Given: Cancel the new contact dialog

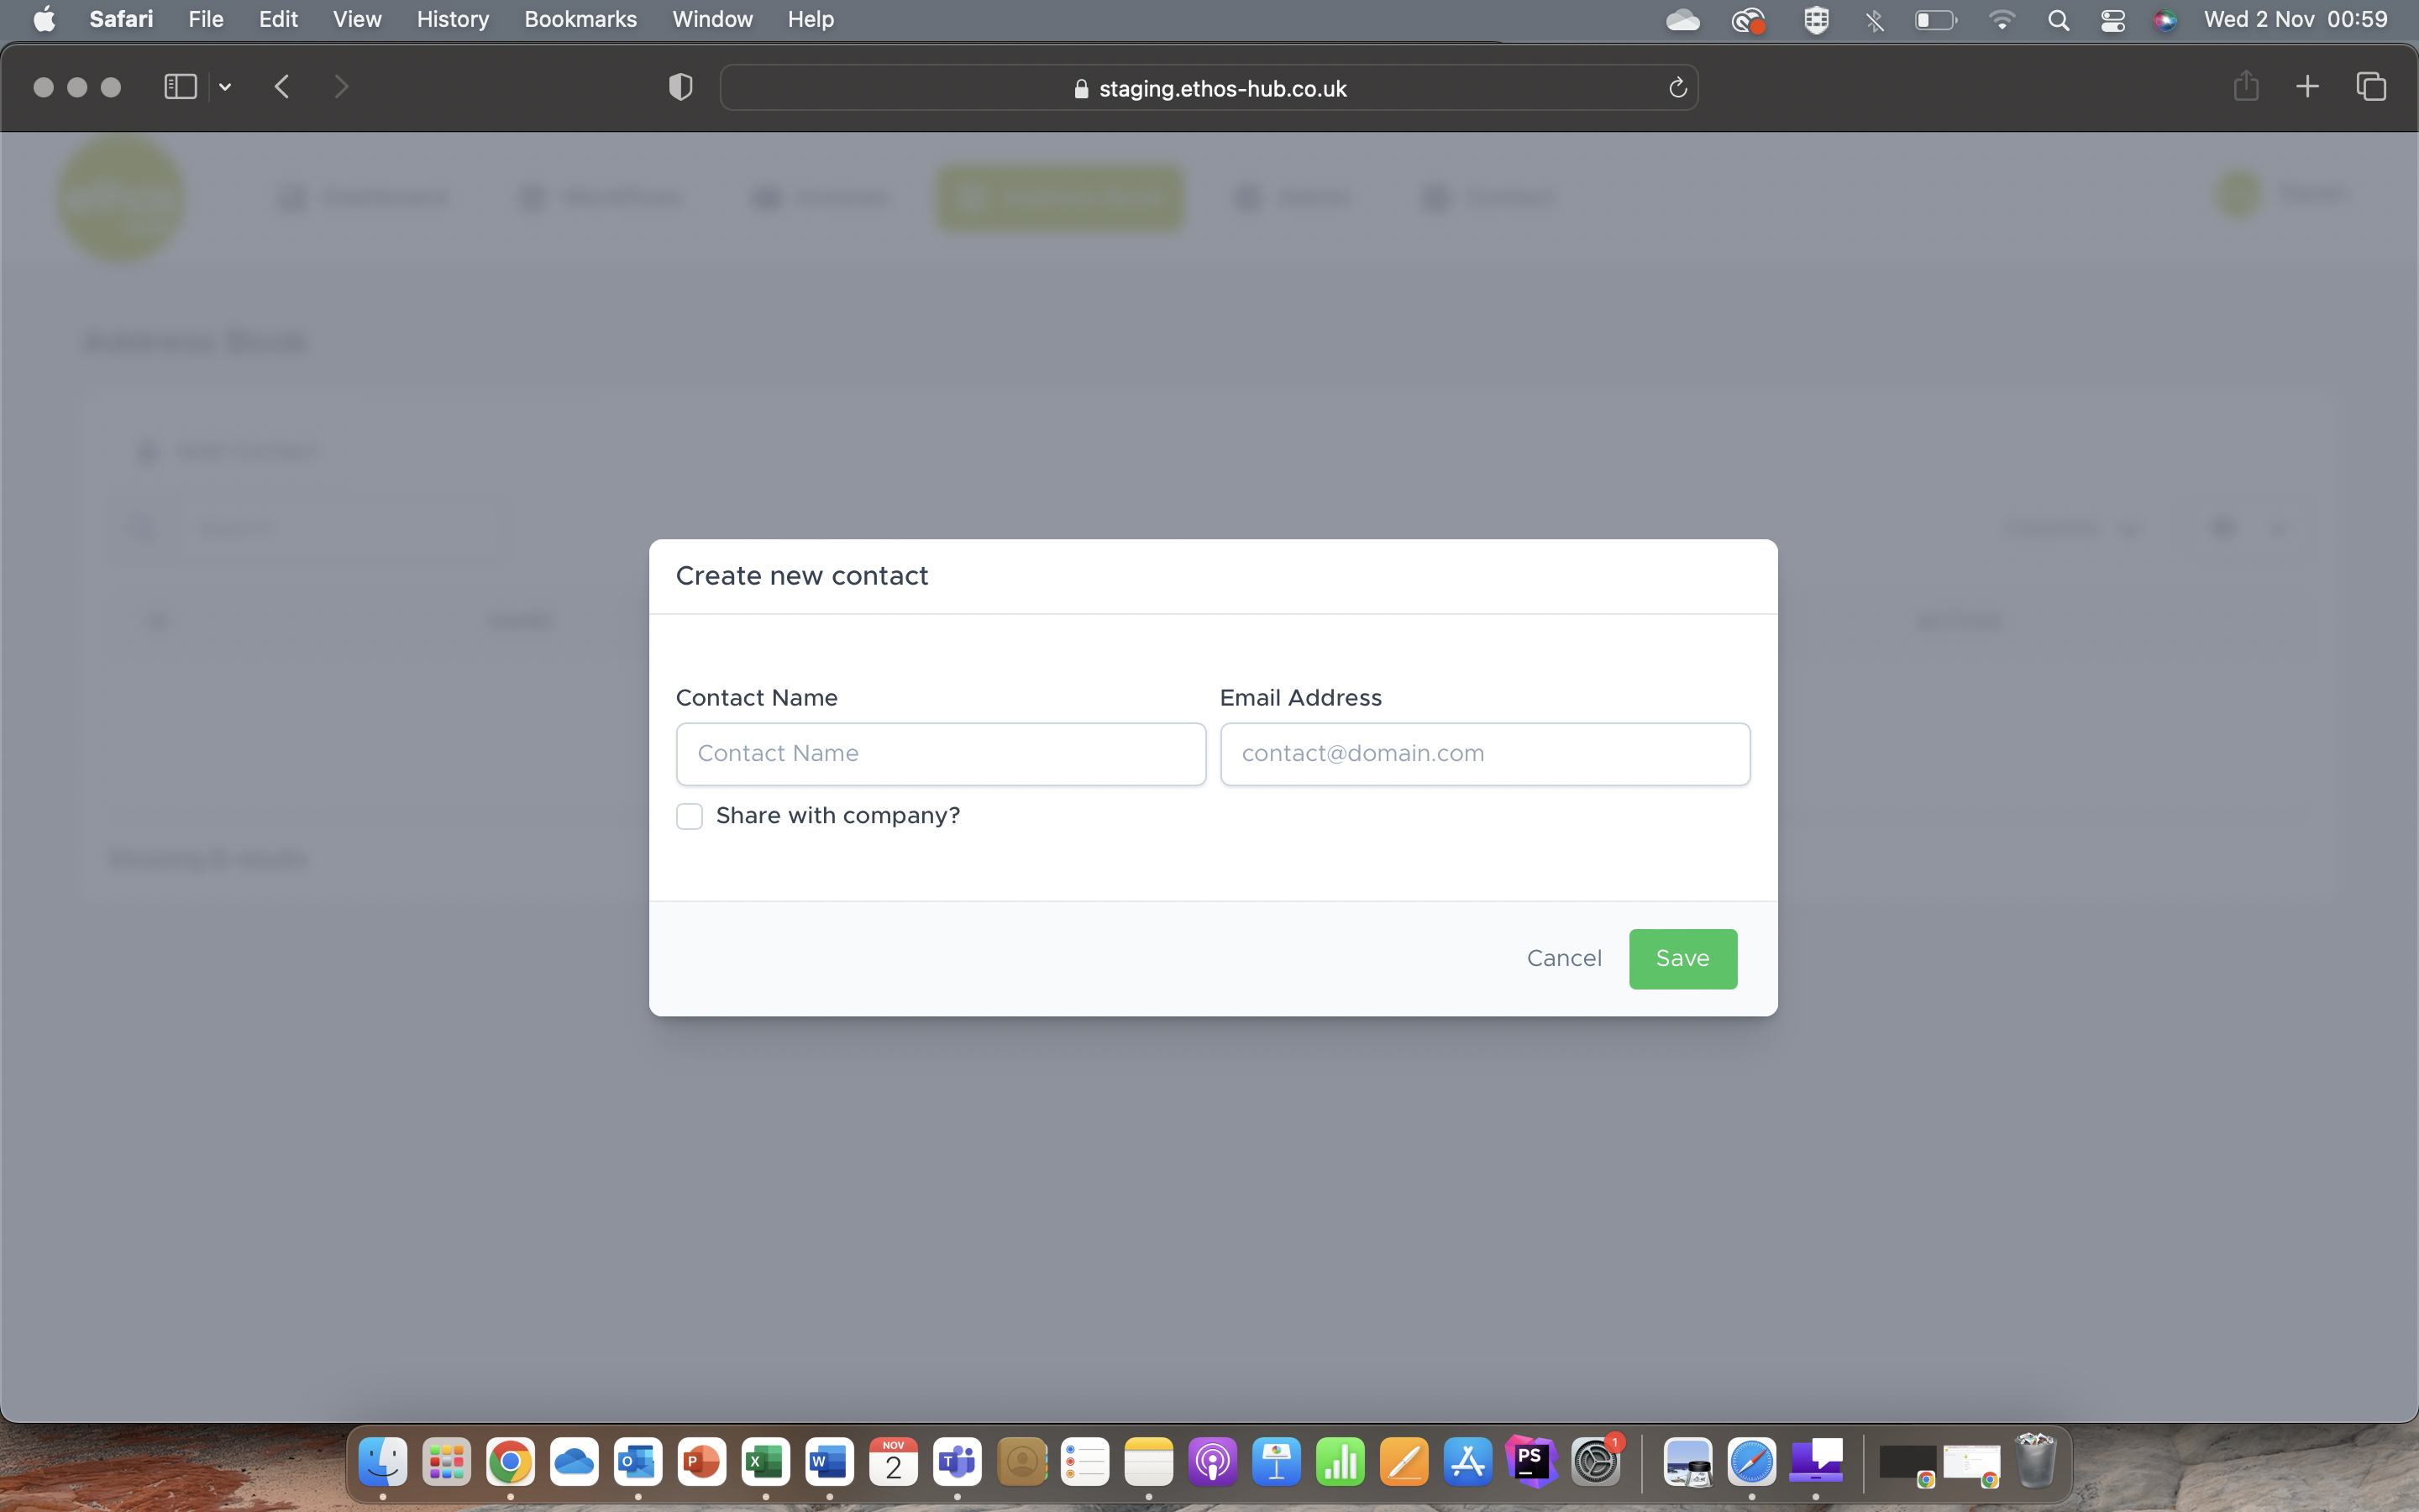Looking at the screenshot, I should click(1563, 958).
